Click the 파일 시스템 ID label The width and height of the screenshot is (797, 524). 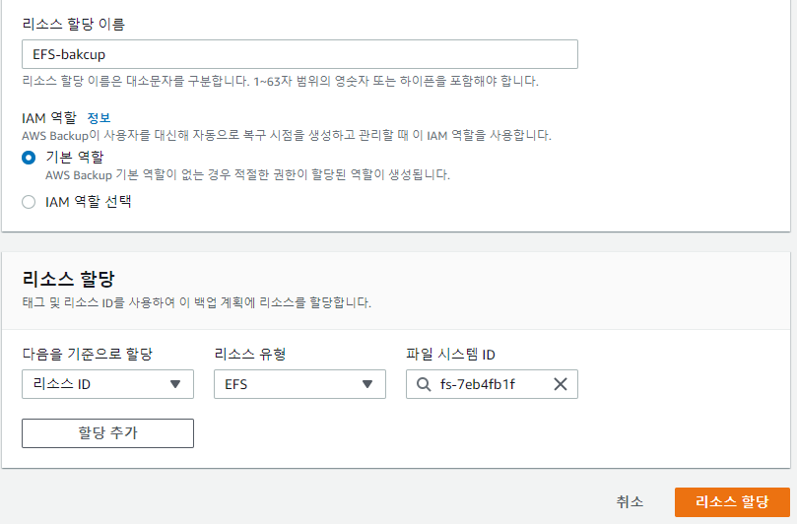tap(451, 353)
